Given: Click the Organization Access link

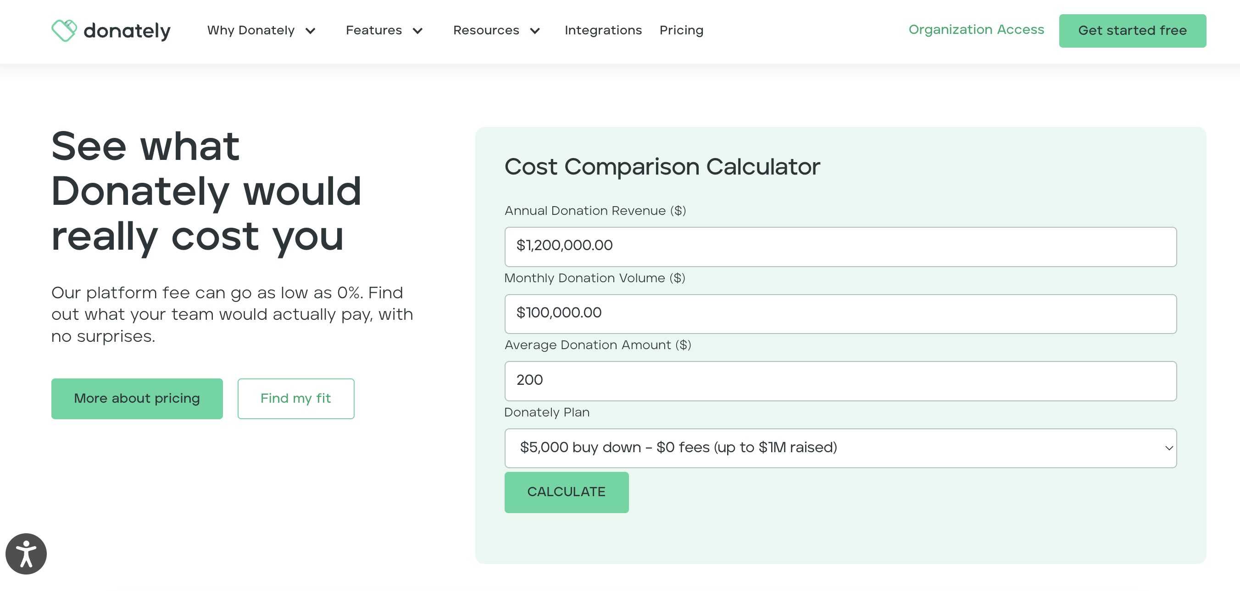Looking at the screenshot, I should pyautogui.click(x=976, y=30).
